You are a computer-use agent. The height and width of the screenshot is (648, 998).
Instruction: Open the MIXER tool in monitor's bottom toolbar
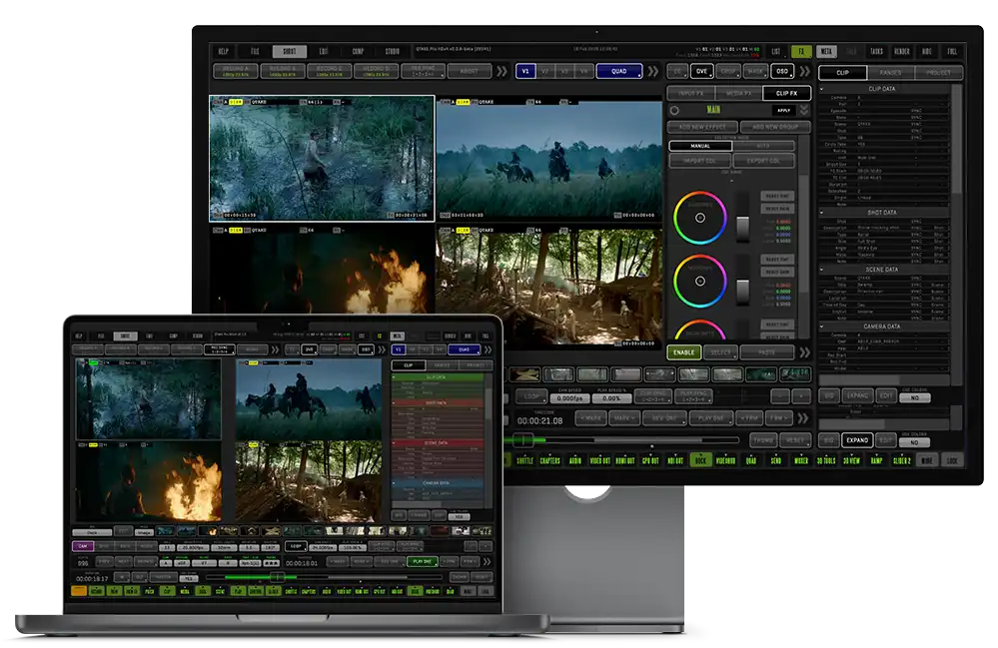click(802, 460)
